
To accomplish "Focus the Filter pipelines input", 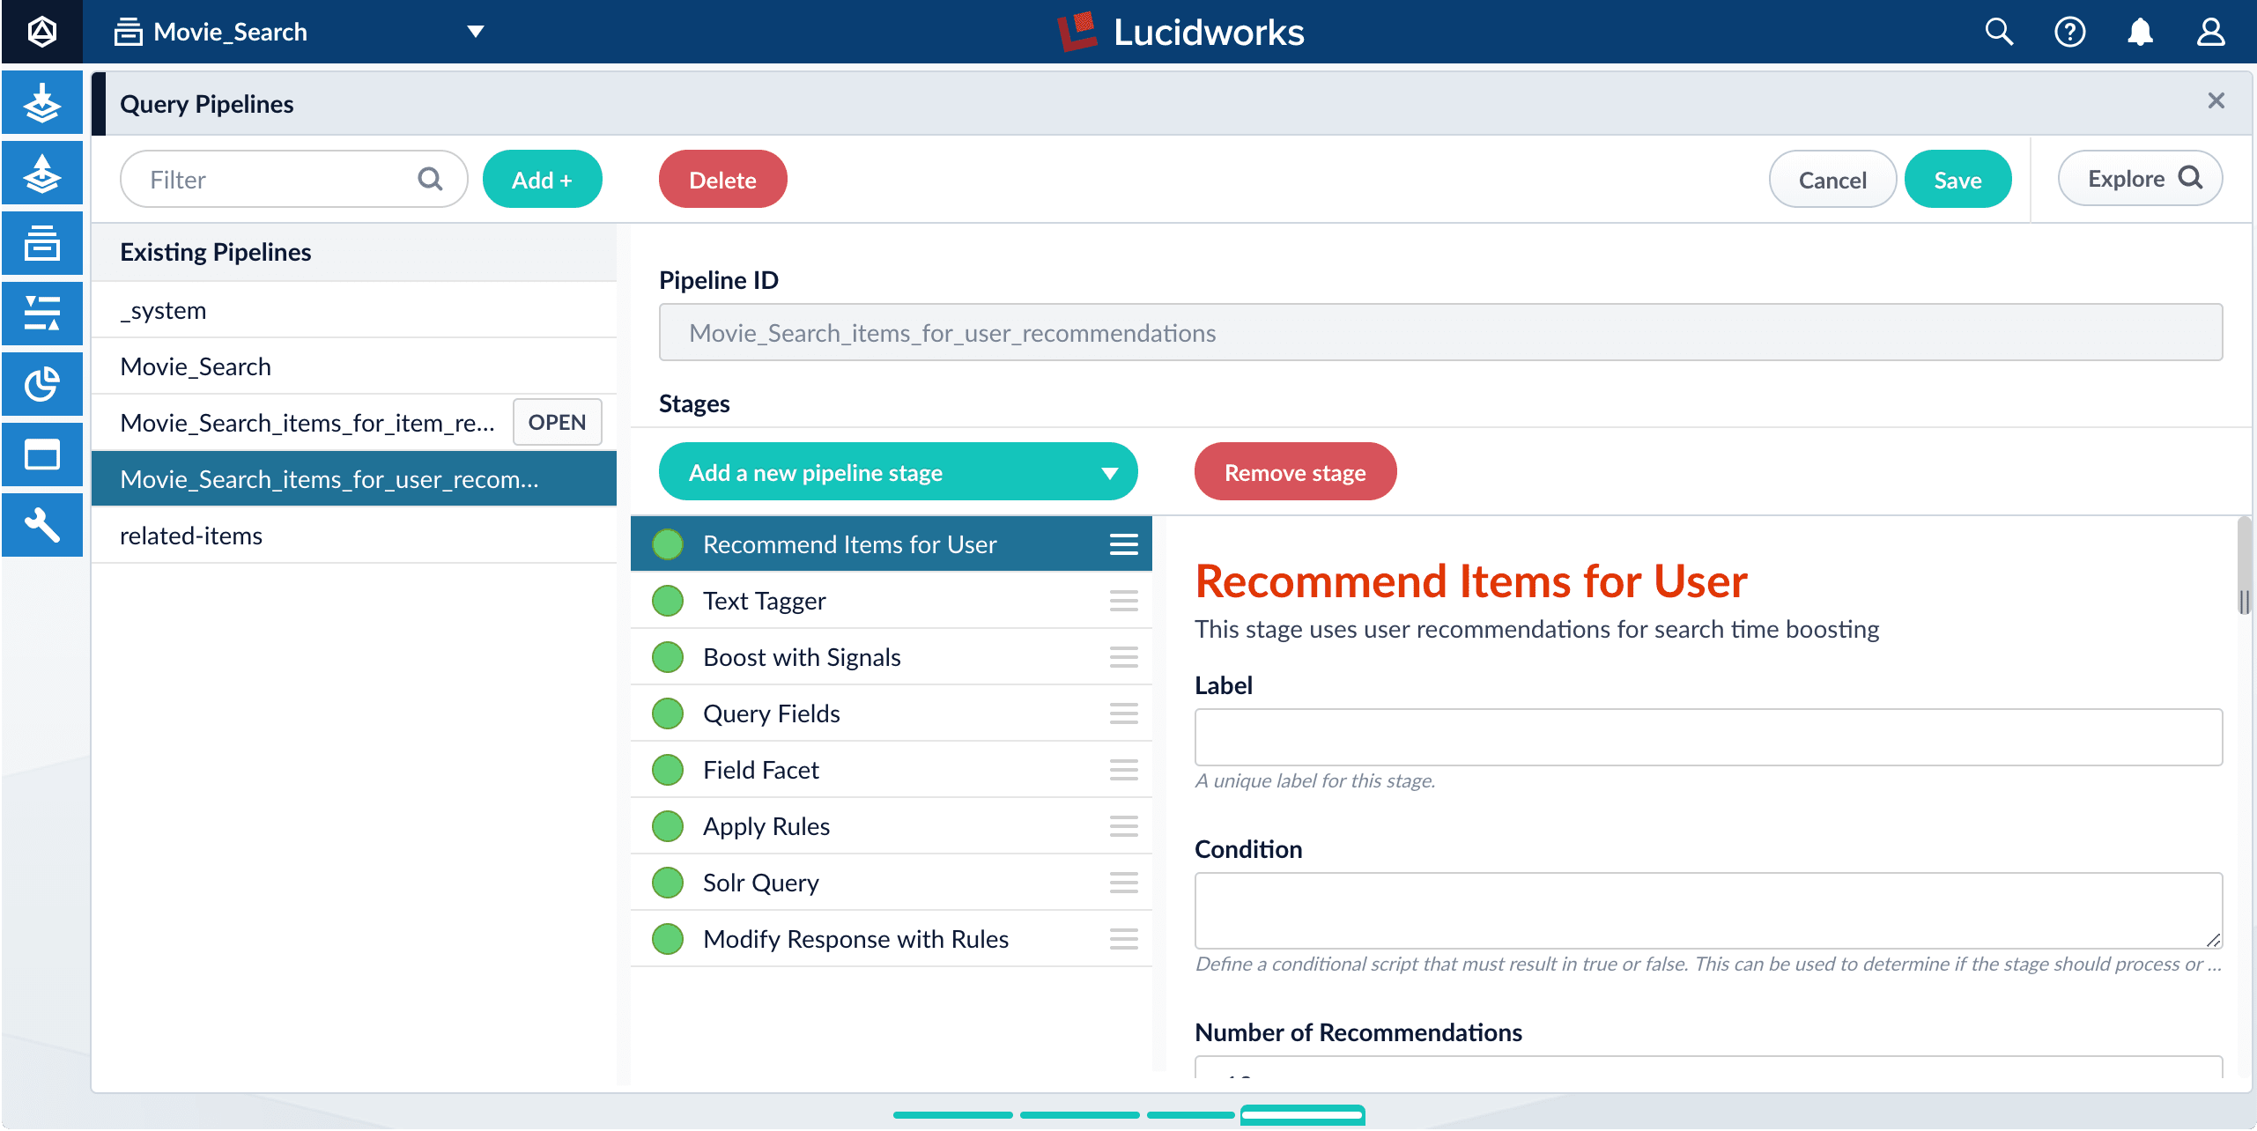I will [293, 180].
